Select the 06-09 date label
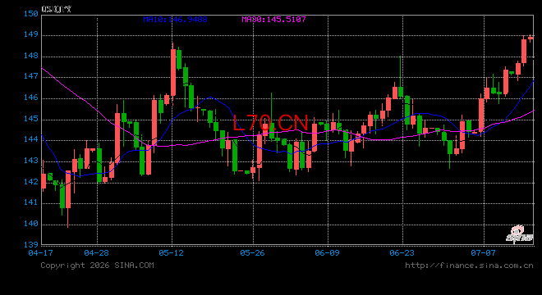 coord(327,253)
